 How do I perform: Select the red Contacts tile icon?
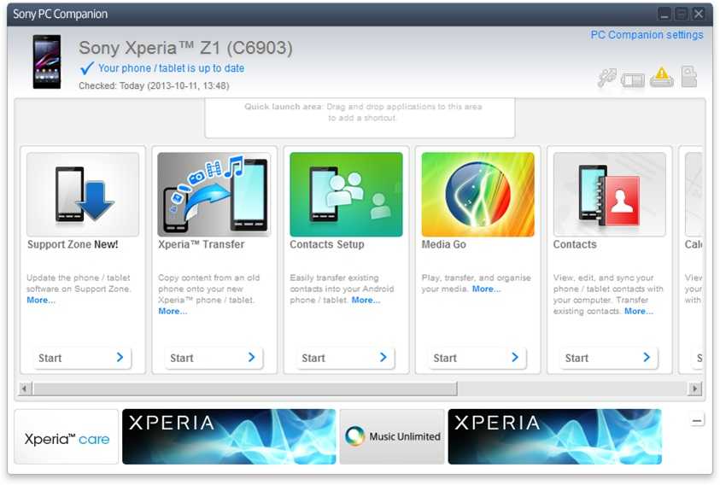click(609, 195)
